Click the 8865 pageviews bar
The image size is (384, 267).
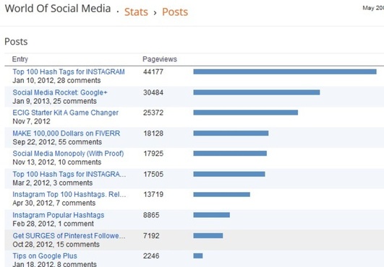coord(211,215)
